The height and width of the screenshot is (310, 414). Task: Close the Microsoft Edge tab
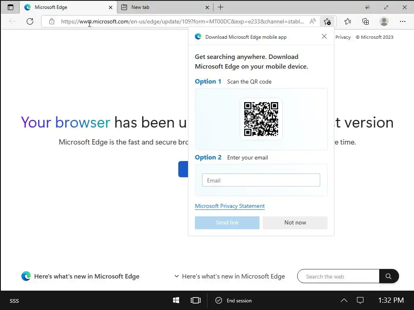[111, 7]
